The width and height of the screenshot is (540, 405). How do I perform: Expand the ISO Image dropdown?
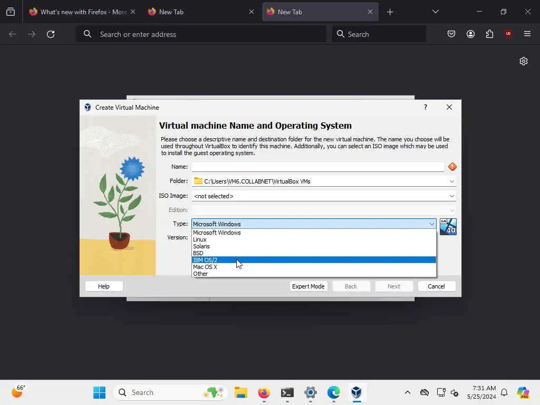point(451,196)
